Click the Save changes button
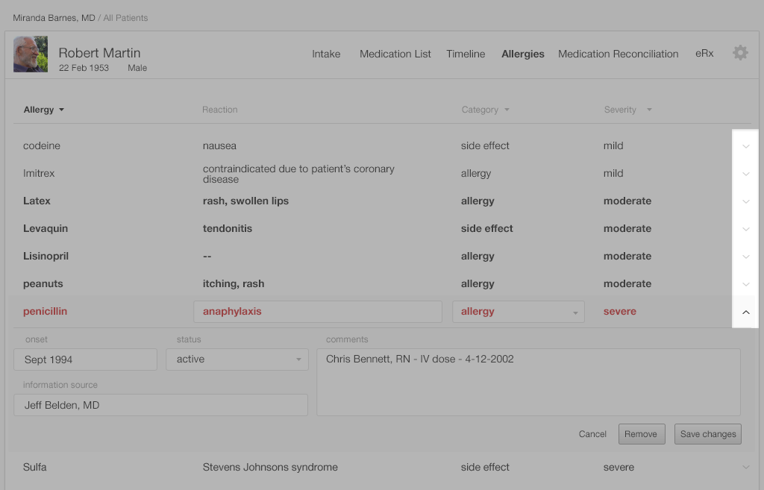The image size is (764, 490). 707,434
